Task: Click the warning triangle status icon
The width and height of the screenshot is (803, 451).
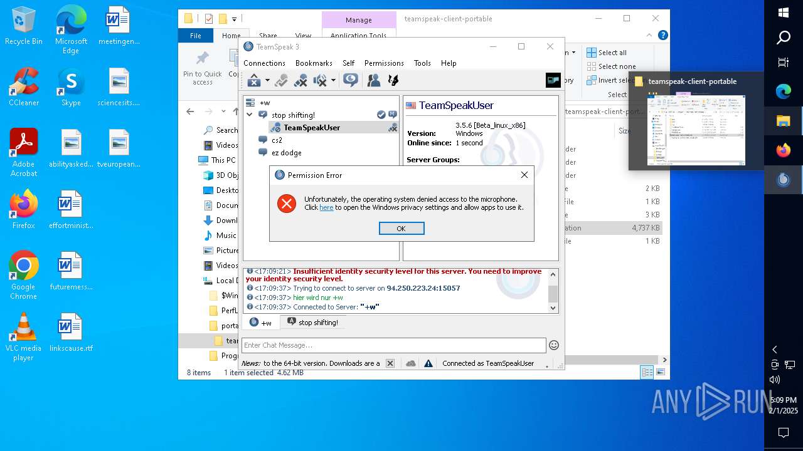Action: [428, 363]
